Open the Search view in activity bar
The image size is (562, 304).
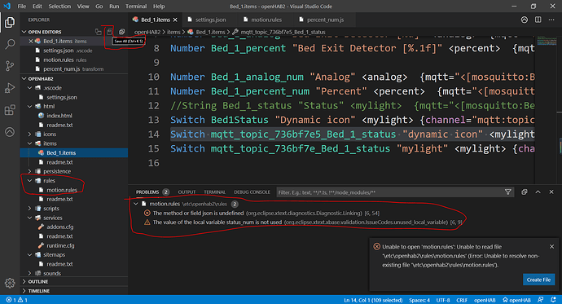pos(10,44)
